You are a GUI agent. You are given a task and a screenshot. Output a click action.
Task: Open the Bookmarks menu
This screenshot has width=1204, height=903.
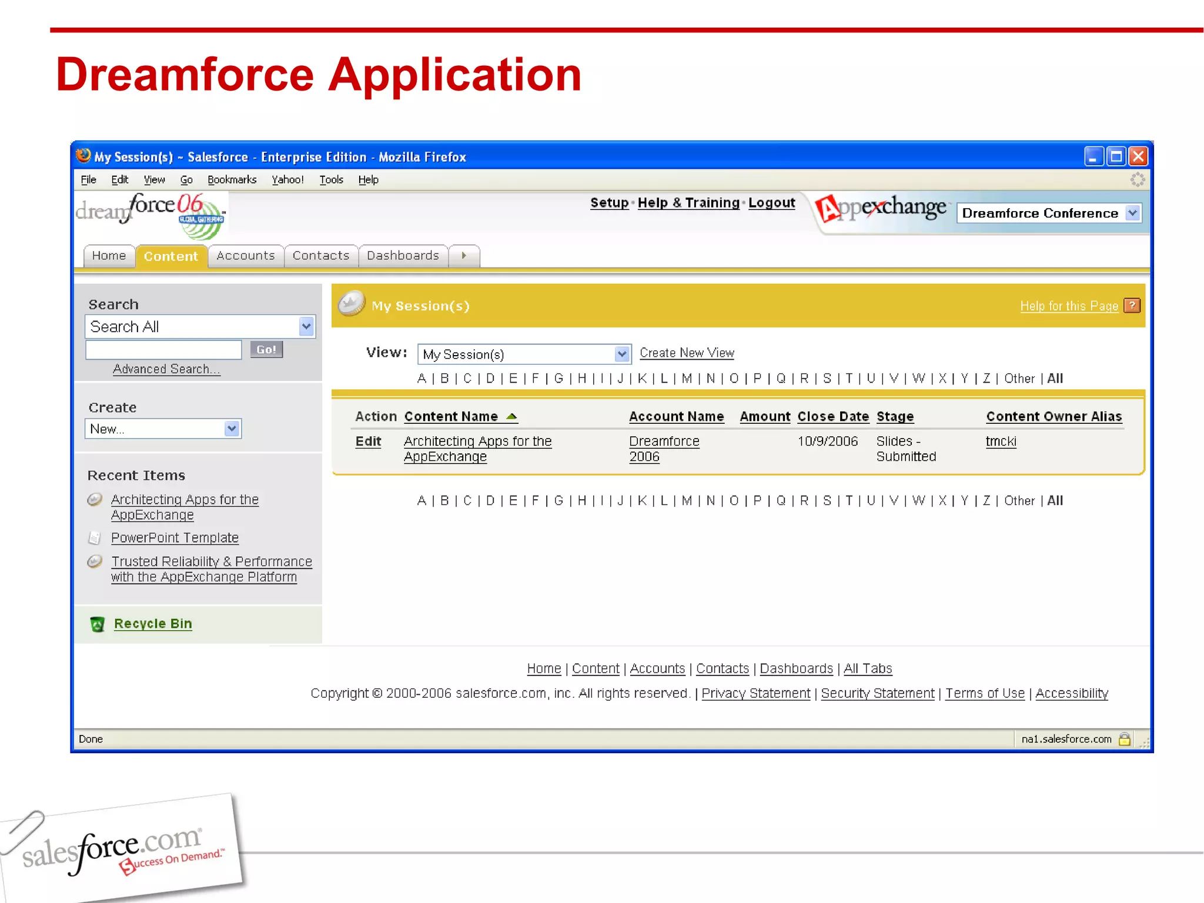coord(232,180)
